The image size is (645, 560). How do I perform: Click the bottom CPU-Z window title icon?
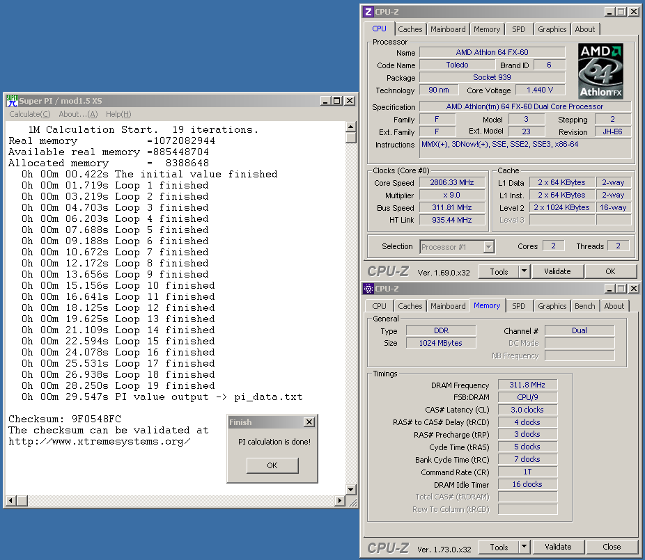pyautogui.click(x=368, y=289)
